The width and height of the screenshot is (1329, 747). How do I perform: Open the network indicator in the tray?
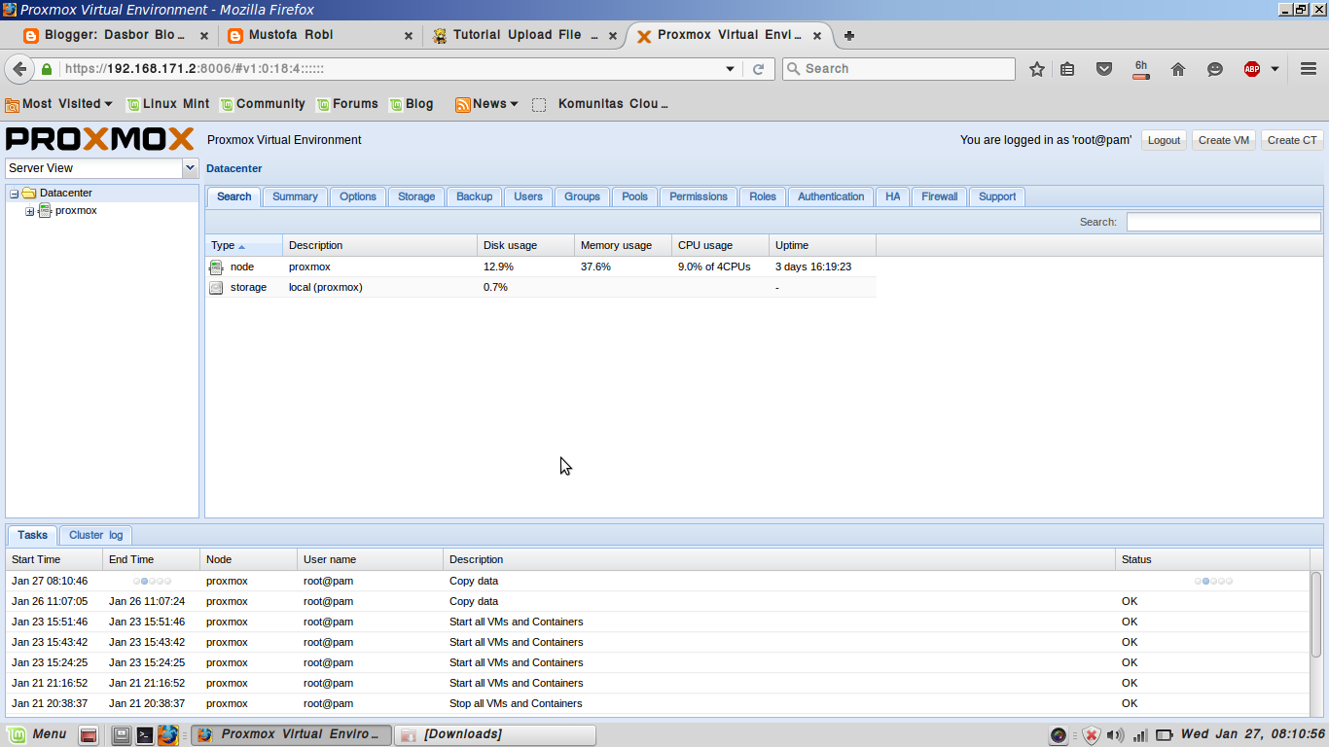[1139, 735]
